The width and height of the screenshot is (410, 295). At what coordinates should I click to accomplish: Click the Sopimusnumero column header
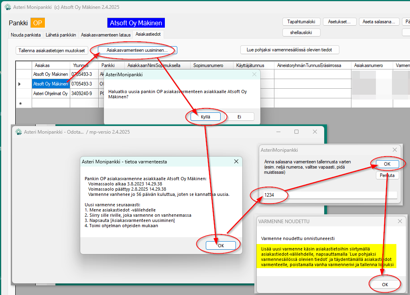[x=212, y=65]
